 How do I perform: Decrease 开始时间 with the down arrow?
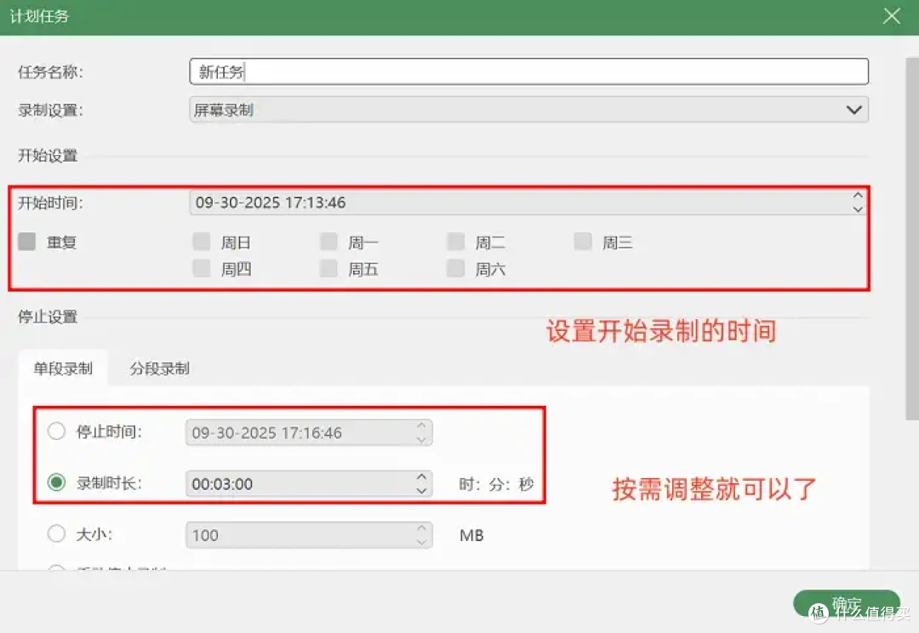point(858,208)
